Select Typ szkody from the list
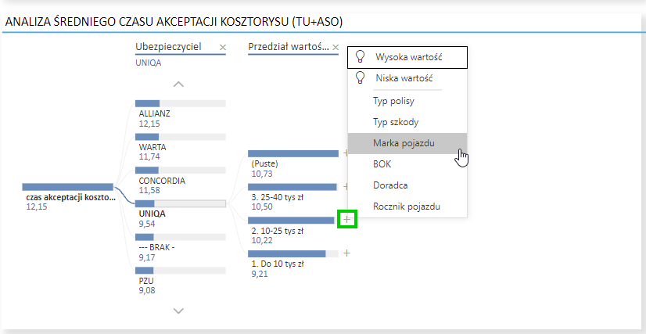This screenshot has width=646, height=334. [x=395, y=122]
